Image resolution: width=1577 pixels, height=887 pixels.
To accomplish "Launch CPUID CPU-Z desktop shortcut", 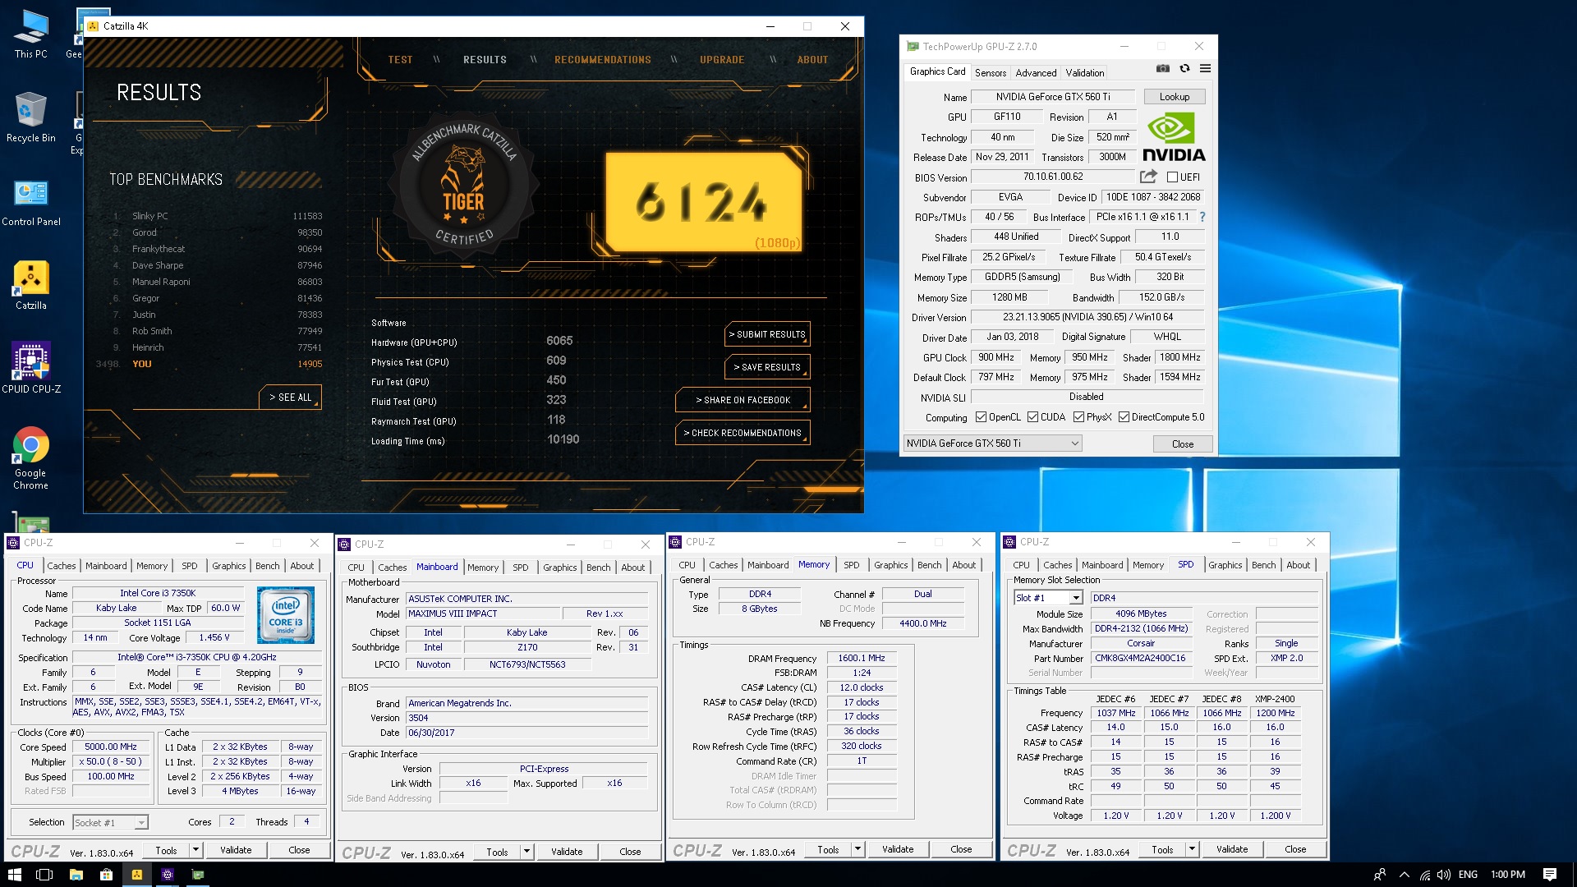I will [x=30, y=368].
